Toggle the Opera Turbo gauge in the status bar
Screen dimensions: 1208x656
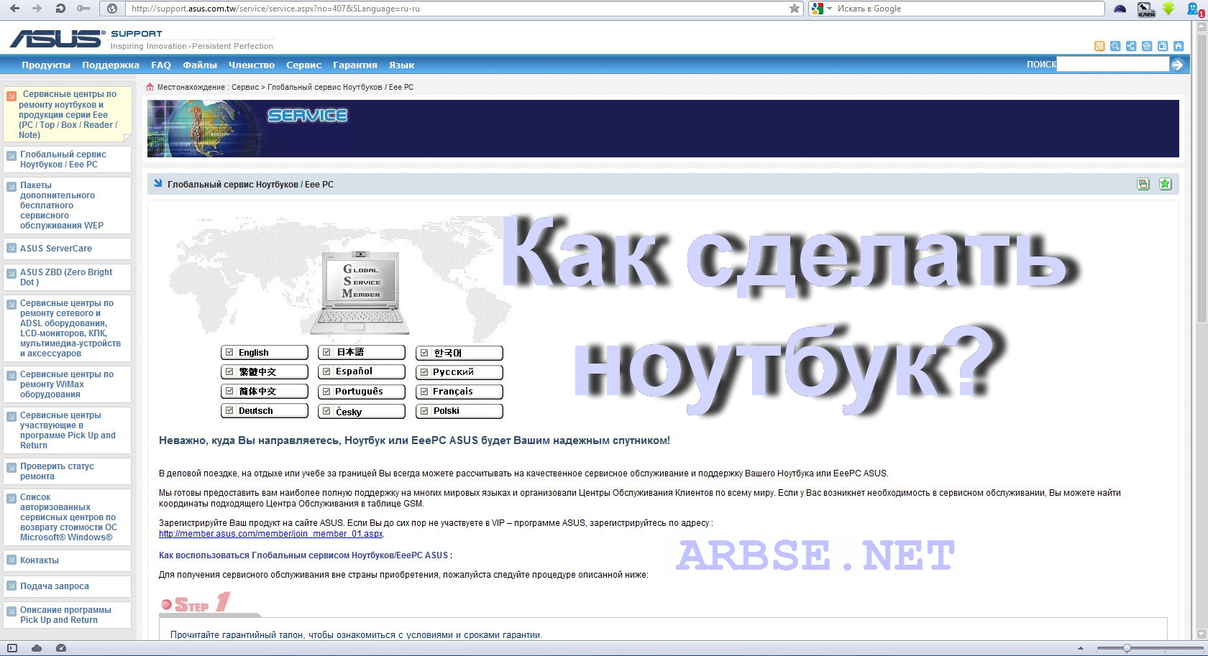pos(61,648)
